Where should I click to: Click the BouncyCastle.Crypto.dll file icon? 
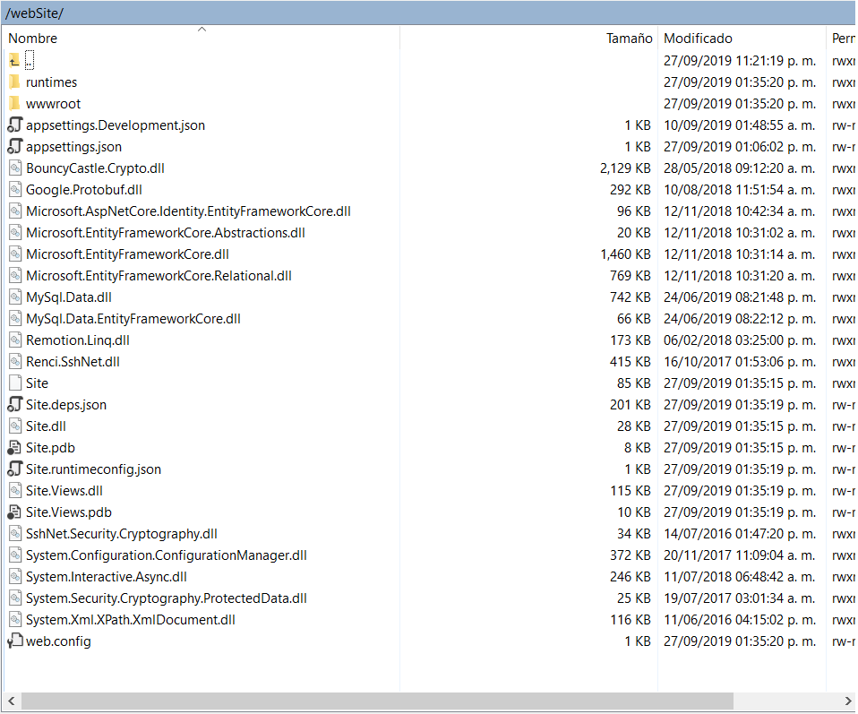15,168
